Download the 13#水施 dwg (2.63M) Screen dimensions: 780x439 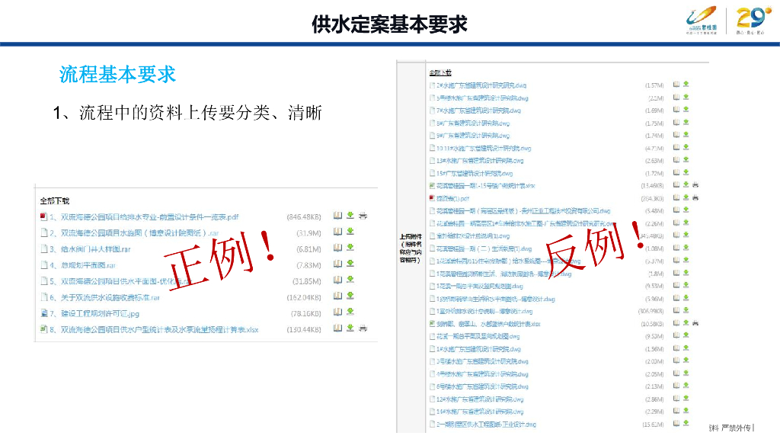pyautogui.click(x=686, y=160)
